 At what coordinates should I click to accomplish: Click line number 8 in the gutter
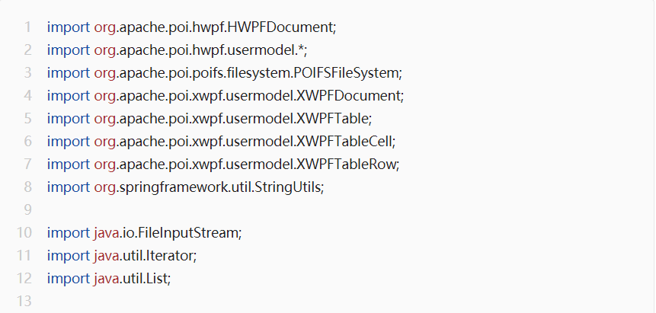(x=27, y=187)
